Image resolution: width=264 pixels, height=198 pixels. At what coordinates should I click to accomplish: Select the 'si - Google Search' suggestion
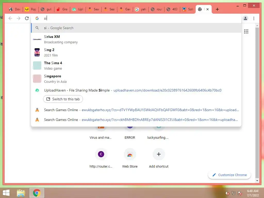136,28
